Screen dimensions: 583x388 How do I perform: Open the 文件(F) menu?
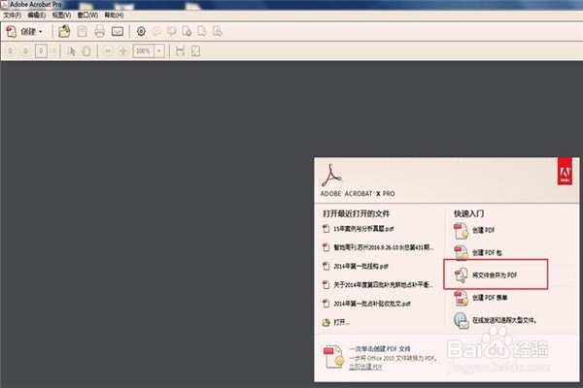click(x=12, y=16)
